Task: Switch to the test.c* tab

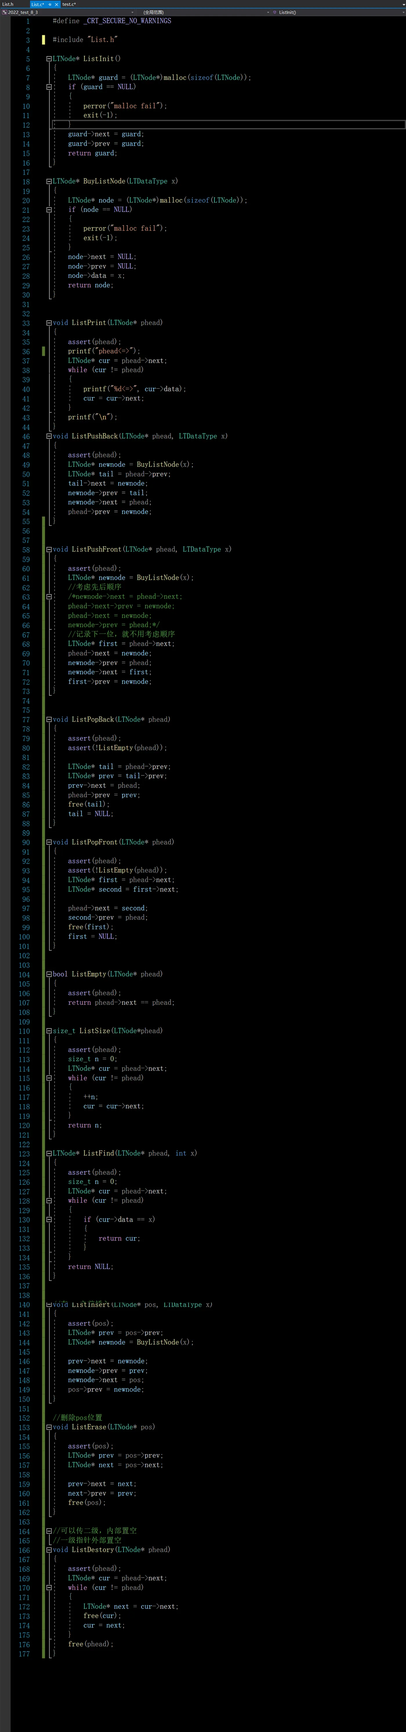Action: pos(69,4)
